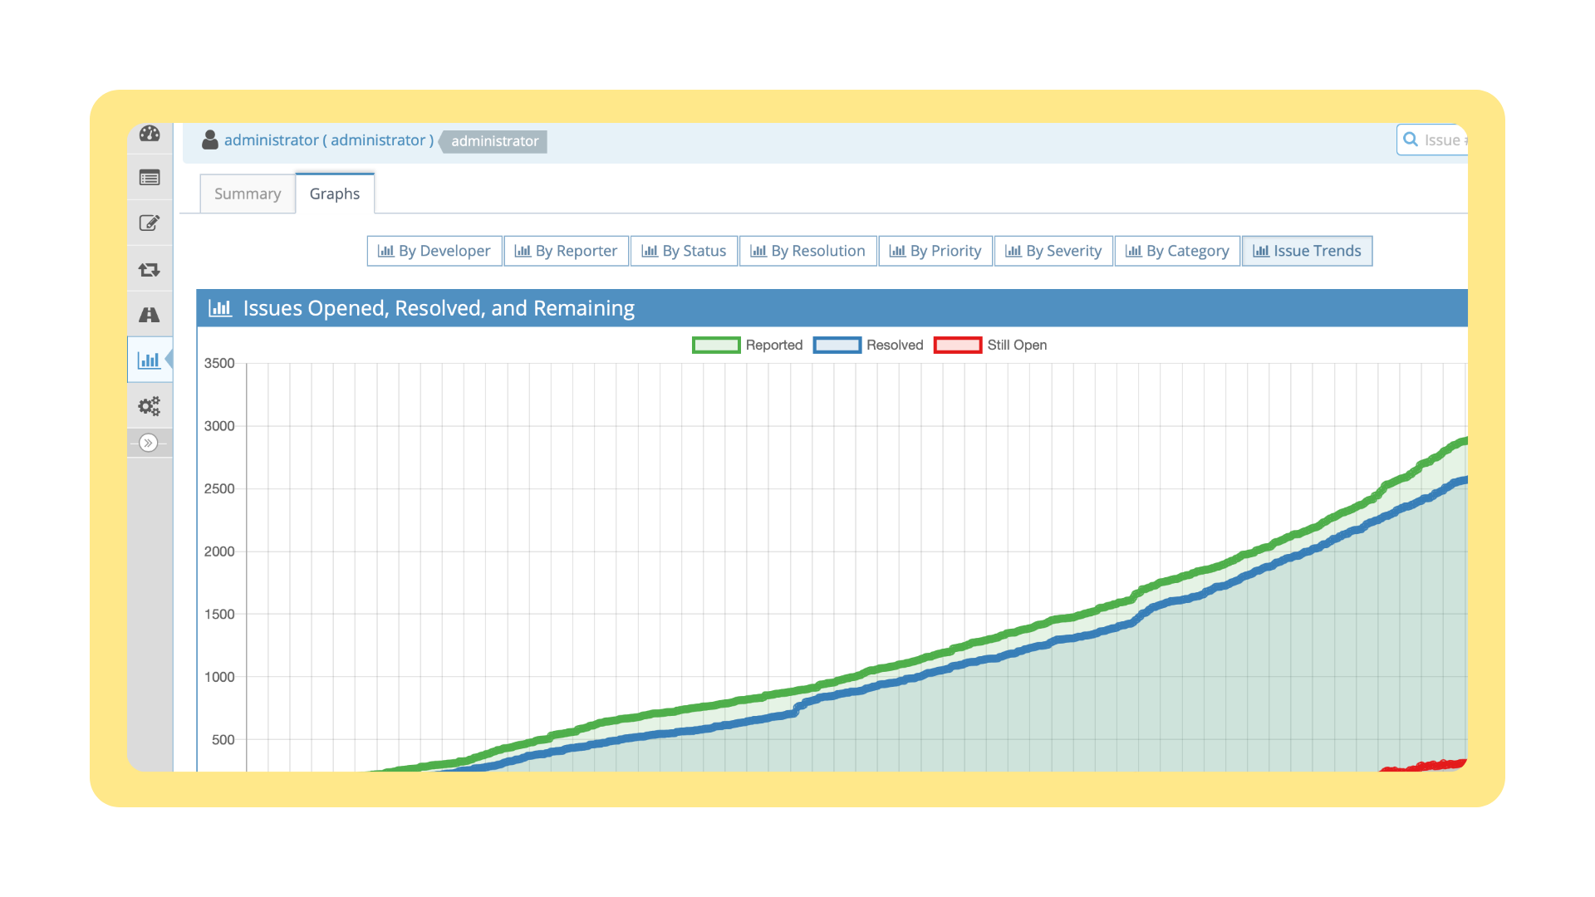Open the By Developer graph
The width and height of the screenshot is (1595, 897).
point(434,250)
